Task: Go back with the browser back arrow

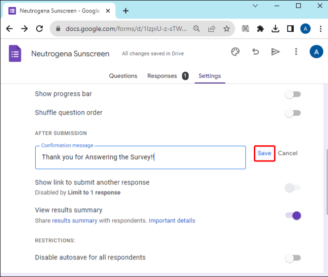Action: (10, 29)
